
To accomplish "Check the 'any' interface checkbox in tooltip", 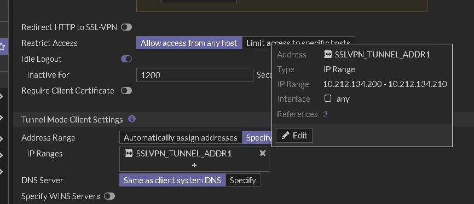I will 328,98.
